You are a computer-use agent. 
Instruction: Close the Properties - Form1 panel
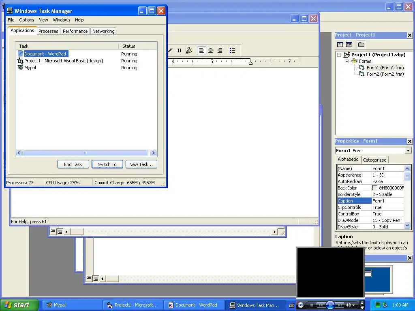point(409,141)
